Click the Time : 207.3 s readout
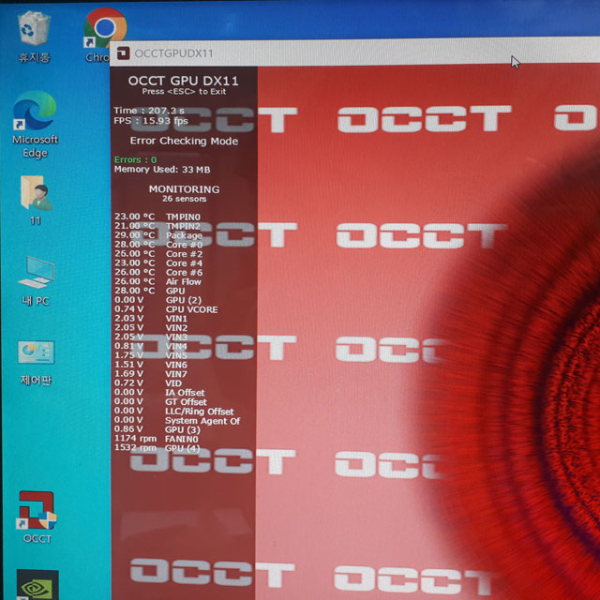 coord(149,111)
